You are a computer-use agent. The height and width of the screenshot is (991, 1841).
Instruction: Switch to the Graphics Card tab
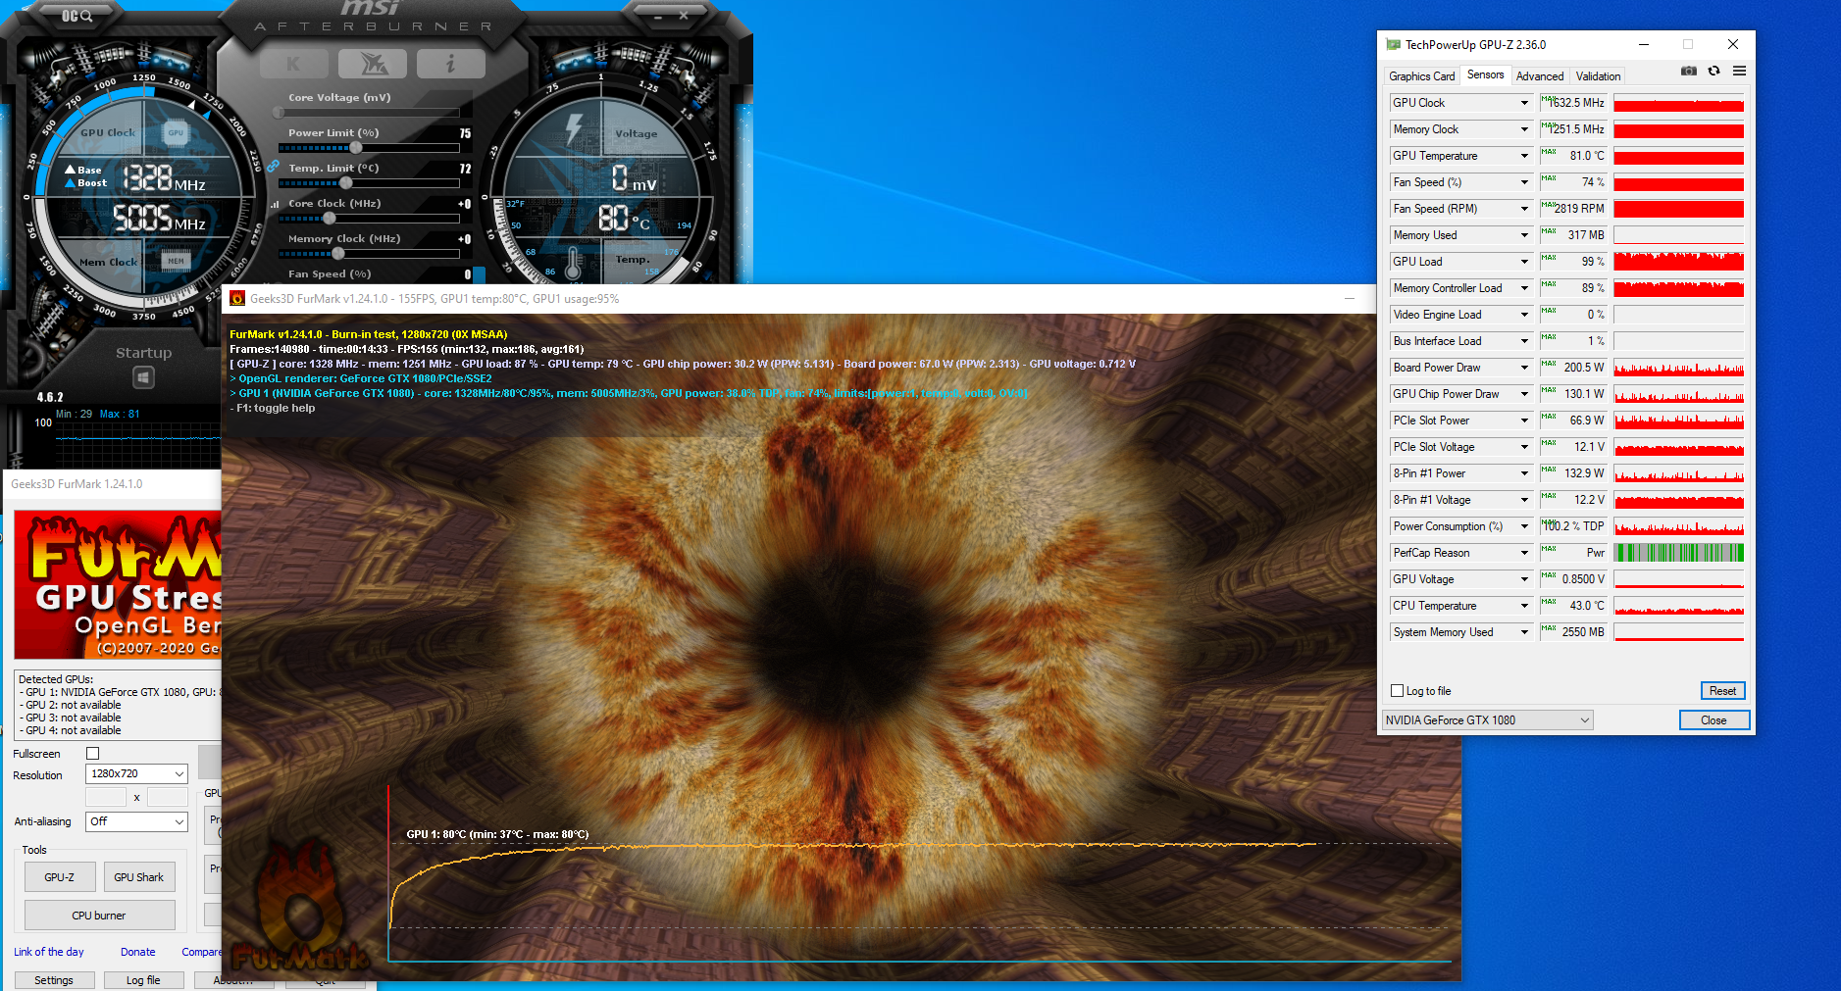pyautogui.click(x=1421, y=76)
